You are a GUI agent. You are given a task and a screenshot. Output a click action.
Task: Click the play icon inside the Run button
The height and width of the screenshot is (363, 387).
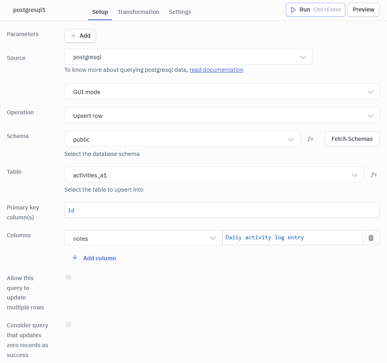[293, 10]
